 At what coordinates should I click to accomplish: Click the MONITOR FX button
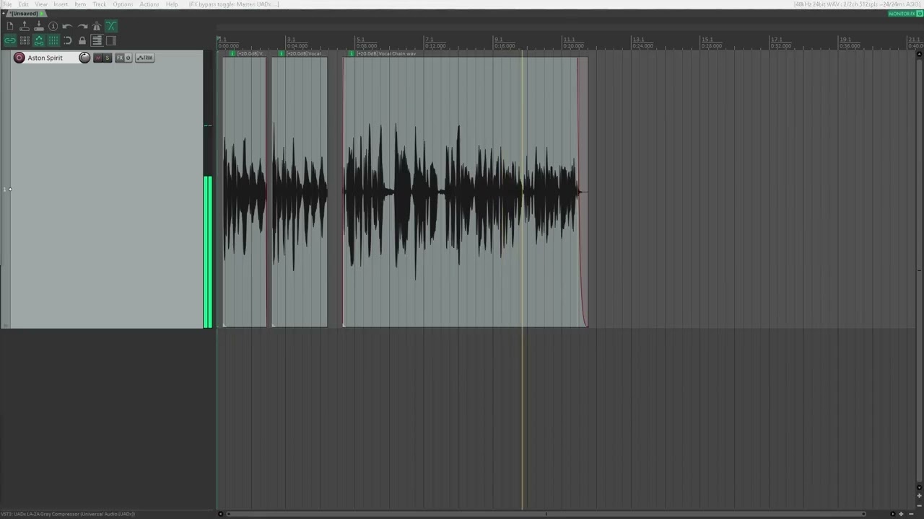pyautogui.click(x=901, y=14)
